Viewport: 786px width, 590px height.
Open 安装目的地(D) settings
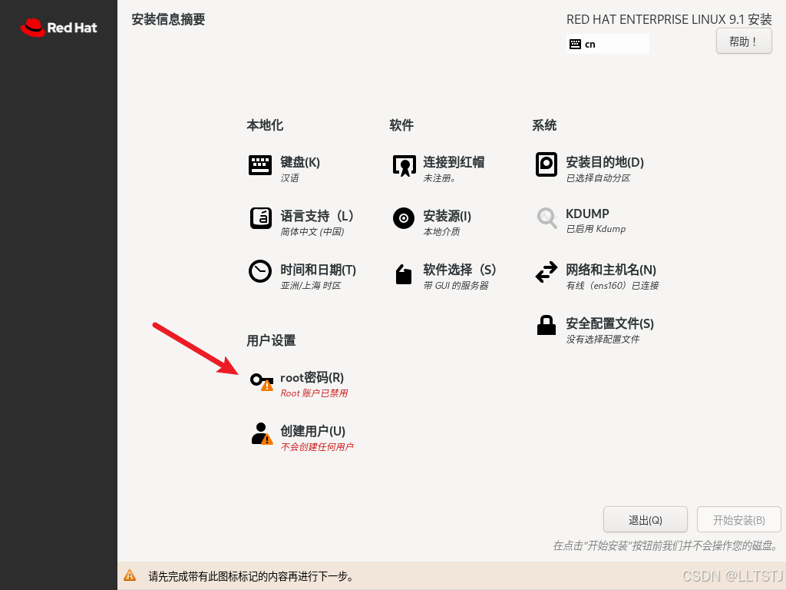(x=605, y=162)
